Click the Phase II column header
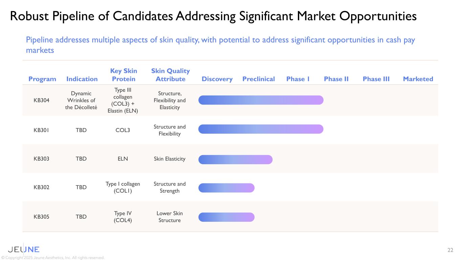Viewport: 462px width, 260px height. coord(336,79)
